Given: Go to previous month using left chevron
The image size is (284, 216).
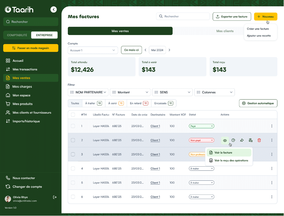Looking at the screenshot, I should click(145, 50).
